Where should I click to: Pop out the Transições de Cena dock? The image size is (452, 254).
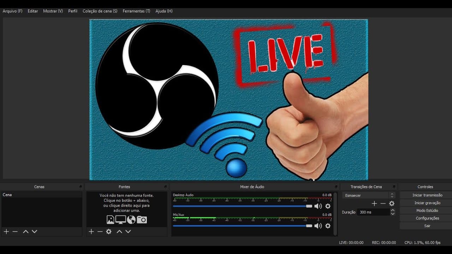tap(394, 187)
